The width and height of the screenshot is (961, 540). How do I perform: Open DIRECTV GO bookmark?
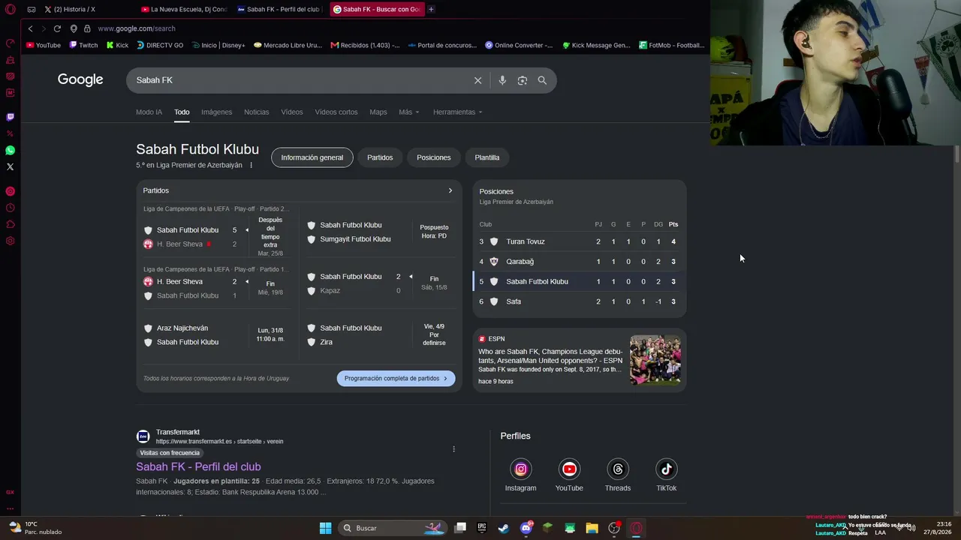pos(160,45)
